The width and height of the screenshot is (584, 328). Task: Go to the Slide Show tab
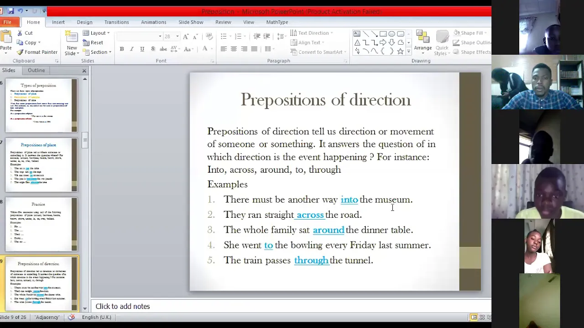191,22
